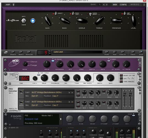Open the tuner fork icon
The height and width of the screenshot is (138, 148).
14,4
